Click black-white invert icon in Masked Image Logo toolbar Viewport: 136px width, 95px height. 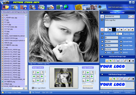coord(132,79)
